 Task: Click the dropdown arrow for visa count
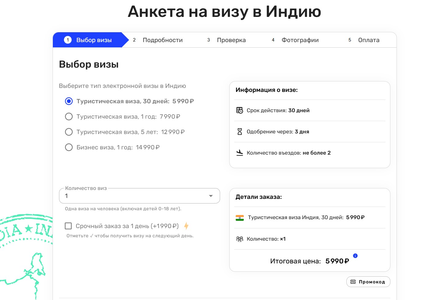211,196
